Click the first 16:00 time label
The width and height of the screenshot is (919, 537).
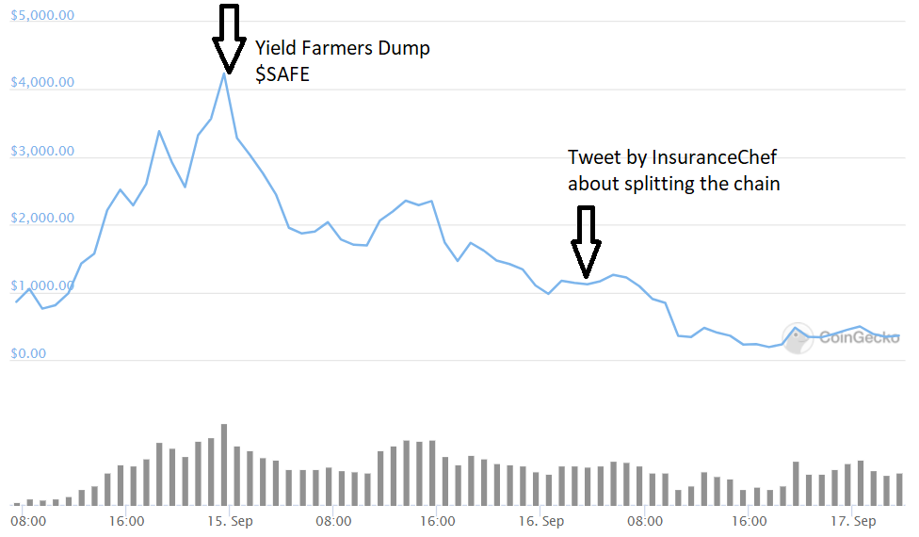click(126, 521)
